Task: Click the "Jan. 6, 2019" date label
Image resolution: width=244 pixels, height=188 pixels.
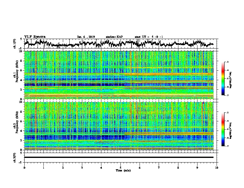Action: [86, 37]
